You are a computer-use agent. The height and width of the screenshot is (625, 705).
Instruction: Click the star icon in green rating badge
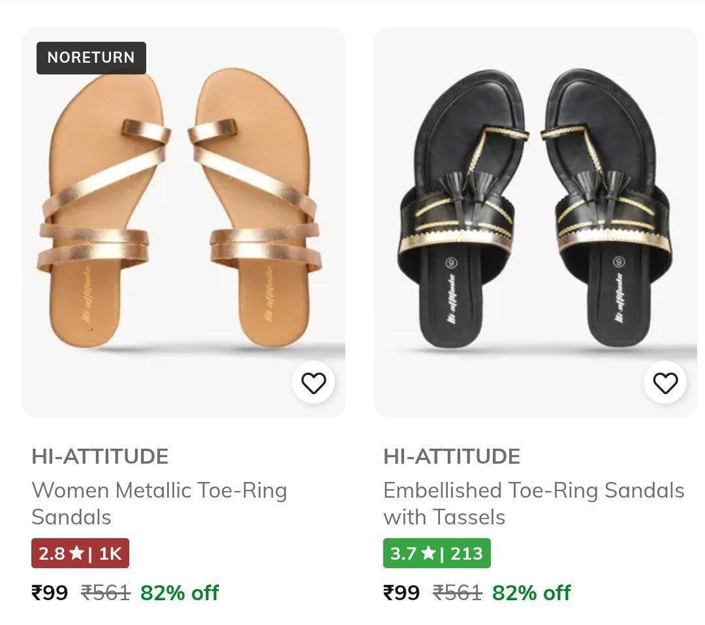pos(428,553)
